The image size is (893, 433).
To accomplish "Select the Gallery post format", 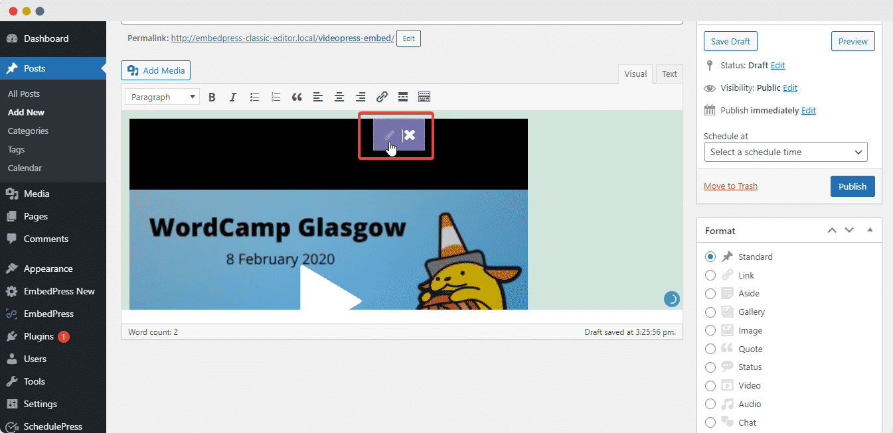I will click(710, 312).
